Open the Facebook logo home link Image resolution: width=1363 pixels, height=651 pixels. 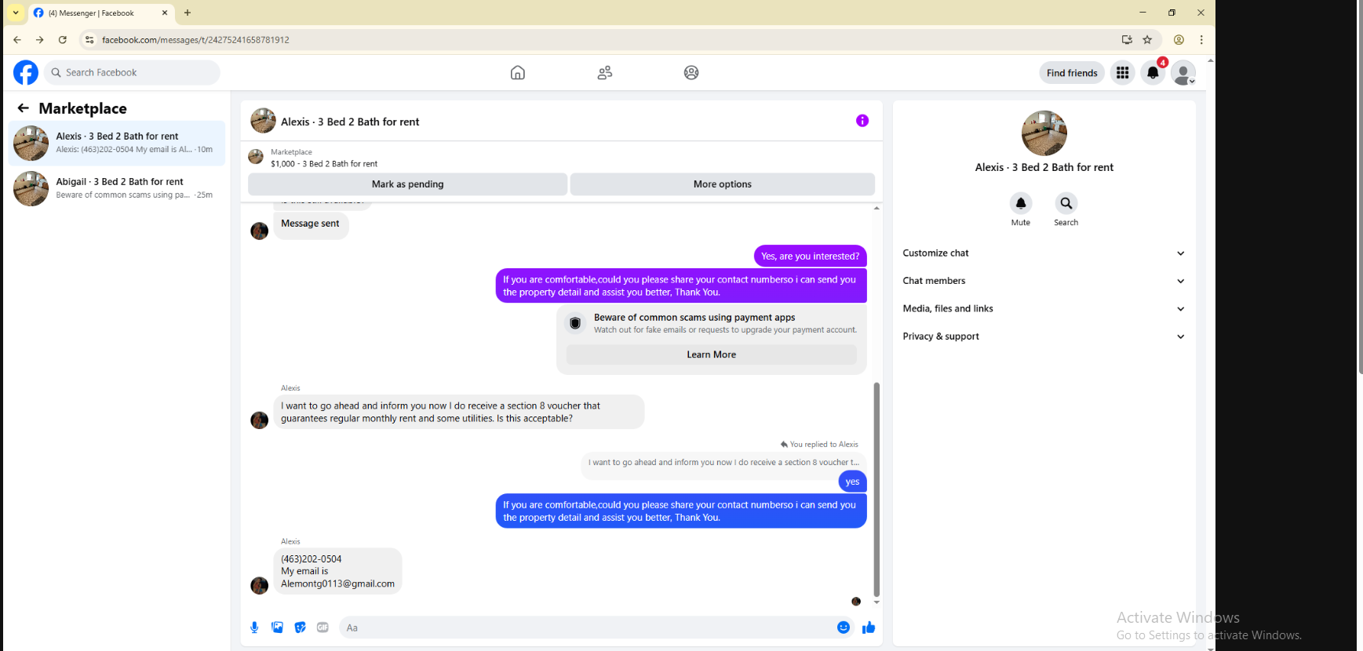[x=26, y=73]
